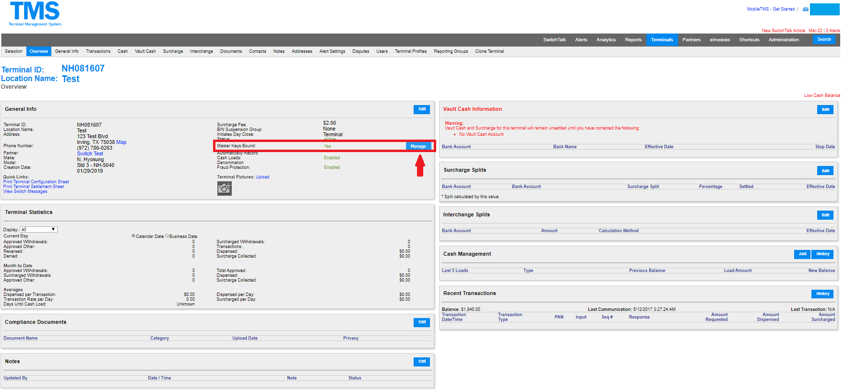845x390 pixels.
Task: Open the Display dropdown set to All
Action: 38,230
